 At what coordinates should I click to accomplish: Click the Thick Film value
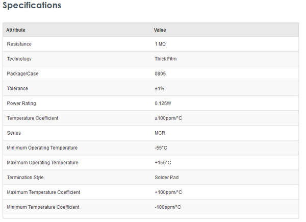(x=166, y=59)
